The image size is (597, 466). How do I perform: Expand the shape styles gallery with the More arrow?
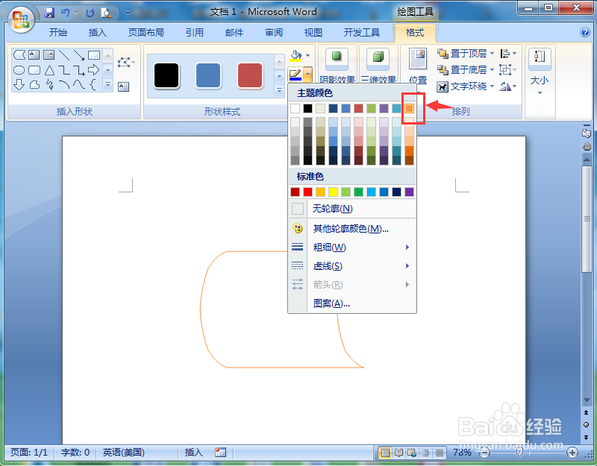point(279,91)
